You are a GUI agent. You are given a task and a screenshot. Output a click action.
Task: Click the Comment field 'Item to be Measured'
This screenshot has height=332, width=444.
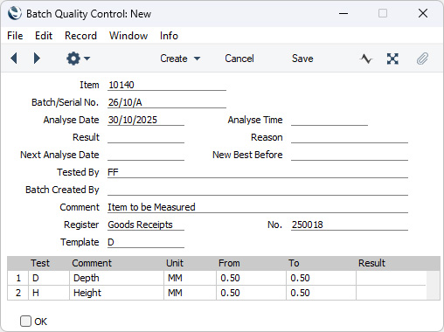coord(258,207)
